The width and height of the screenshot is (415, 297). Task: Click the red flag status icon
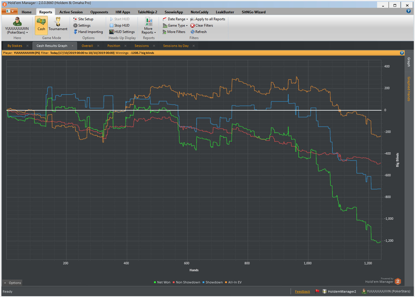point(317,291)
